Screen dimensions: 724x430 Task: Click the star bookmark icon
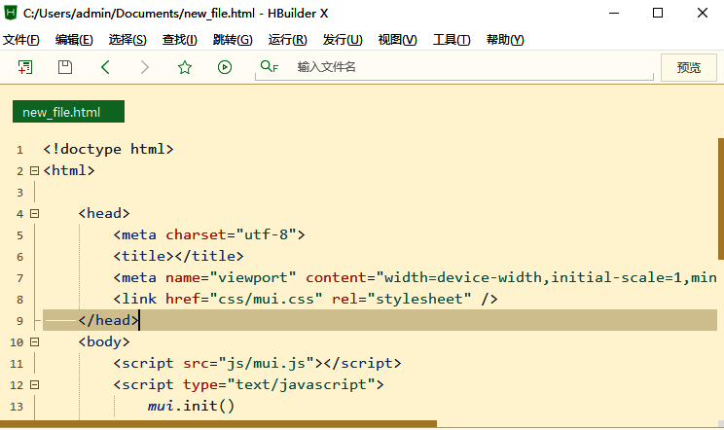click(185, 67)
